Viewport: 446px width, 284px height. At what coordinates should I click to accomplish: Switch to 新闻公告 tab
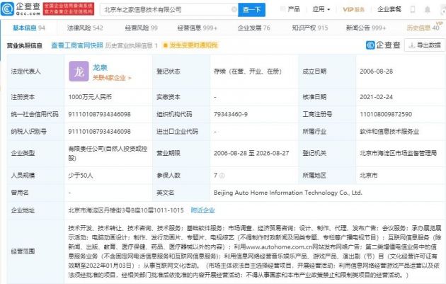pos(366,28)
